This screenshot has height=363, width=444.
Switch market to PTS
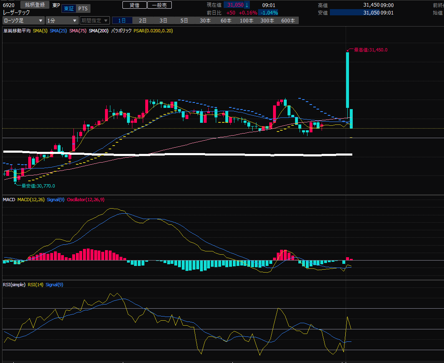[83, 9]
